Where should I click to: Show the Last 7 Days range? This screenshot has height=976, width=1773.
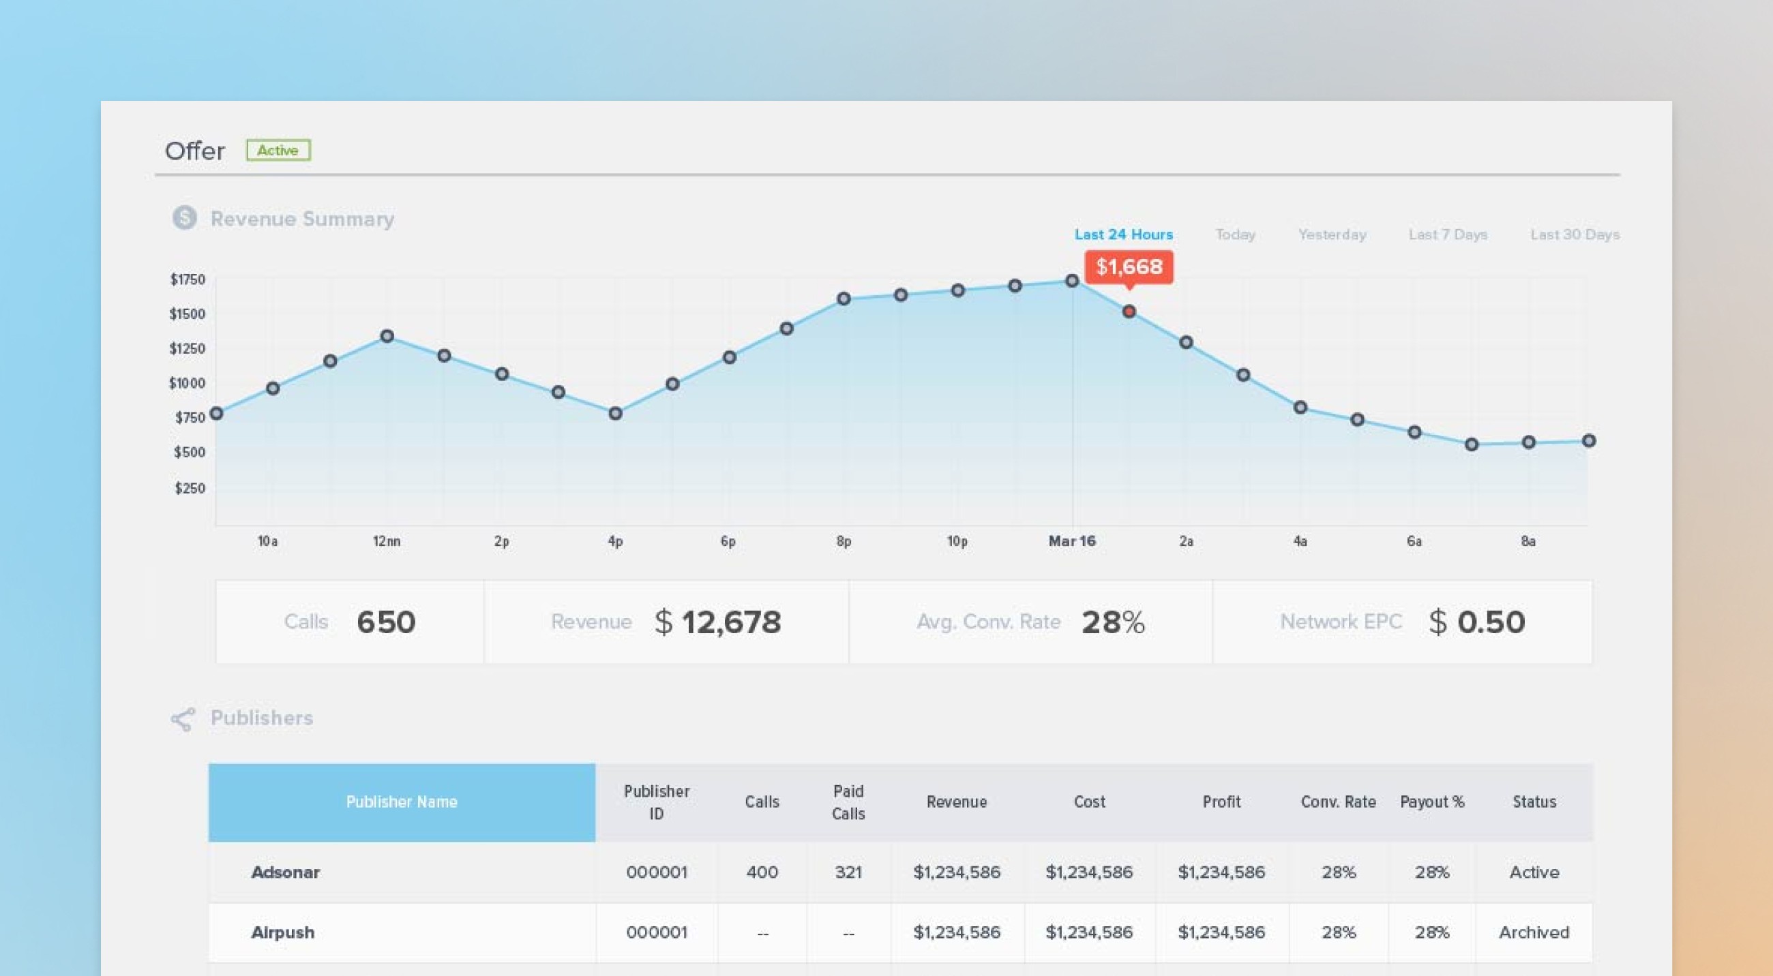click(x=1448, y=234)
